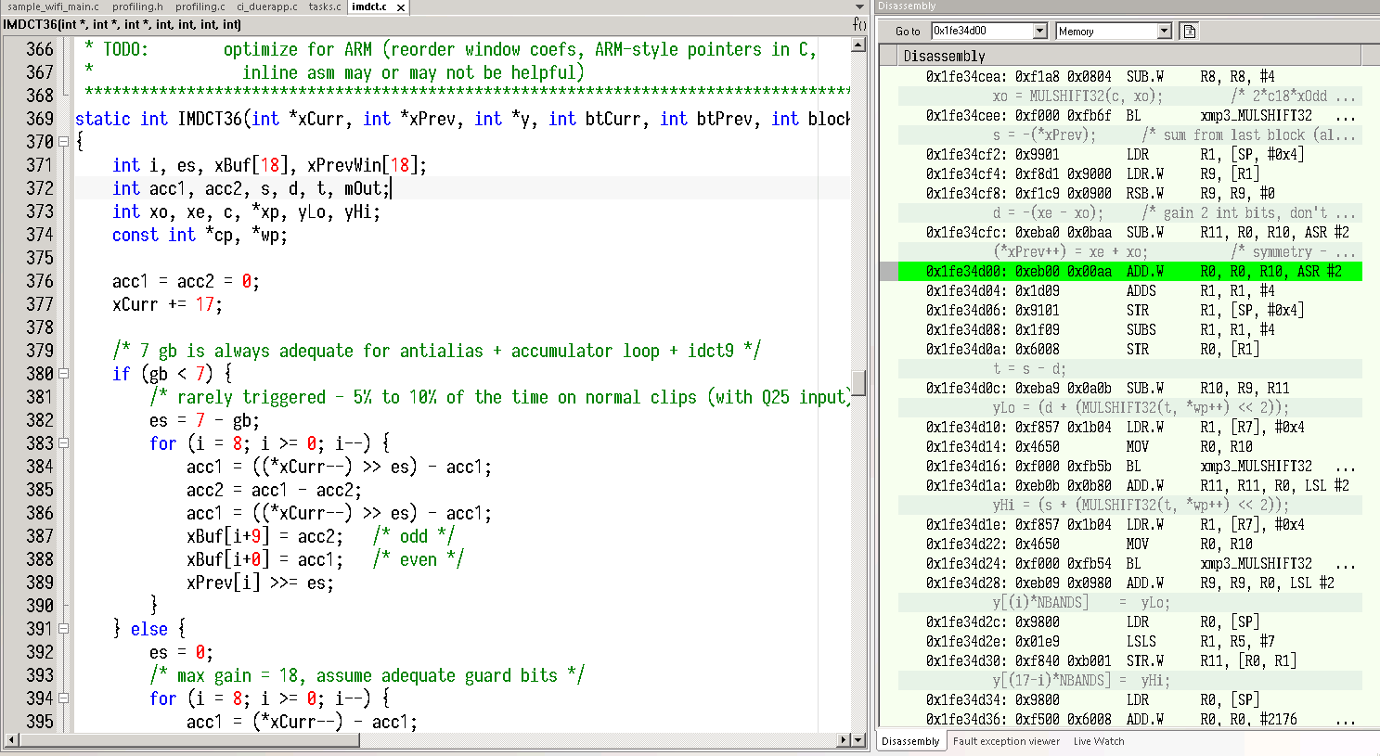The image size is (1380, 756).
Task: Toggle the mixed-mode icon beside the Memory dropdown
Action: point(1189,31)
